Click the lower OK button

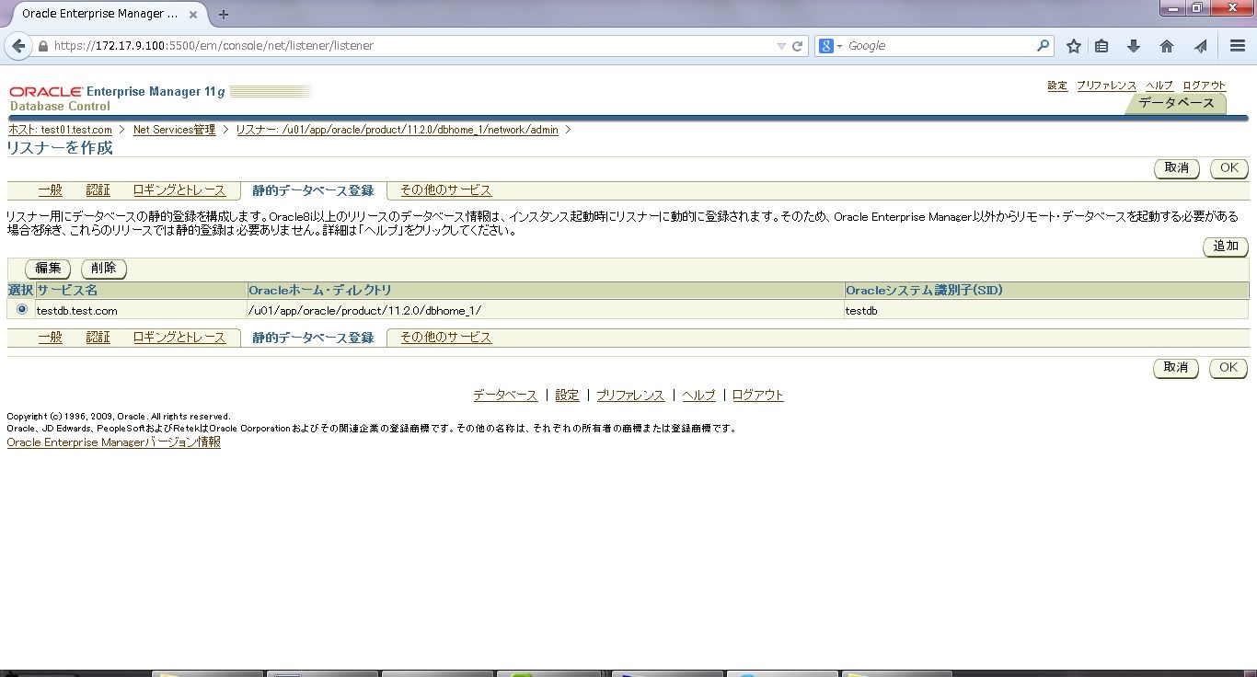[x=1228, y=368]
